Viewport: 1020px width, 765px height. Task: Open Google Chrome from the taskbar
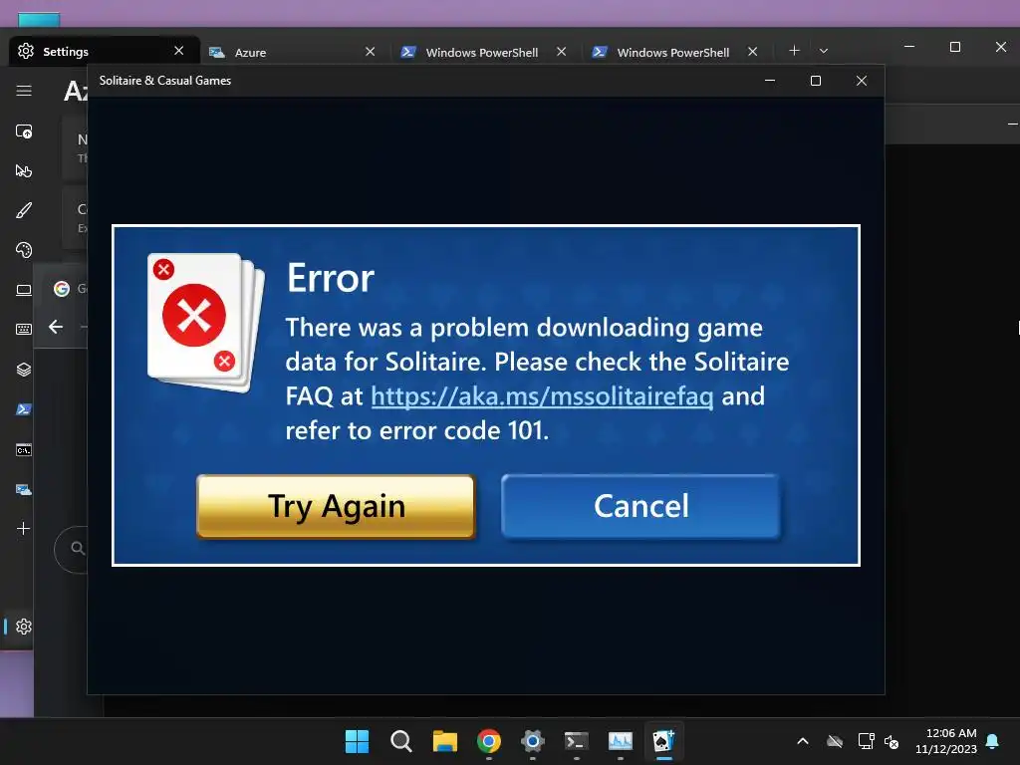point(489,741)
